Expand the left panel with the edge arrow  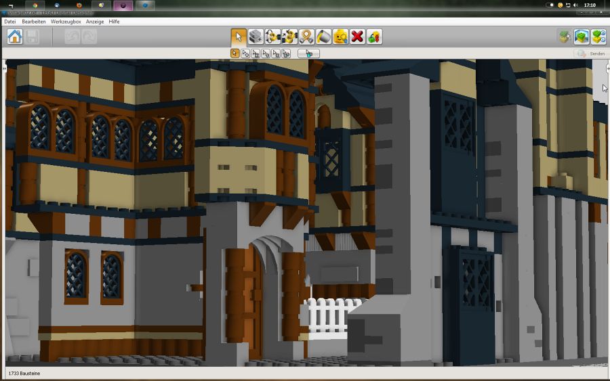[x=3, y=69]
